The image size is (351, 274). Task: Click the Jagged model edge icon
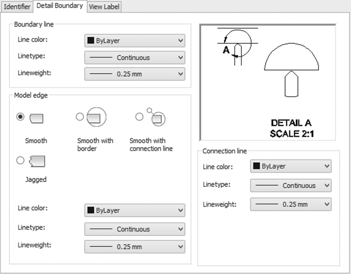[37, 161]
